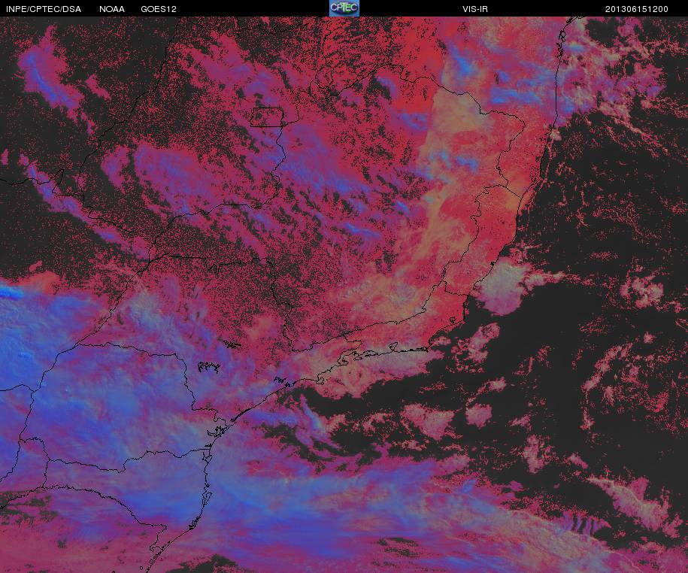688x573 pixels.
Task: Click the NOAA label
Action: point(112,9)
